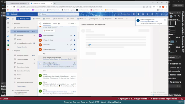
Task: Click the pin icon on Tarea VS Code
Action: pyautogui.click(x=75, y=40)
